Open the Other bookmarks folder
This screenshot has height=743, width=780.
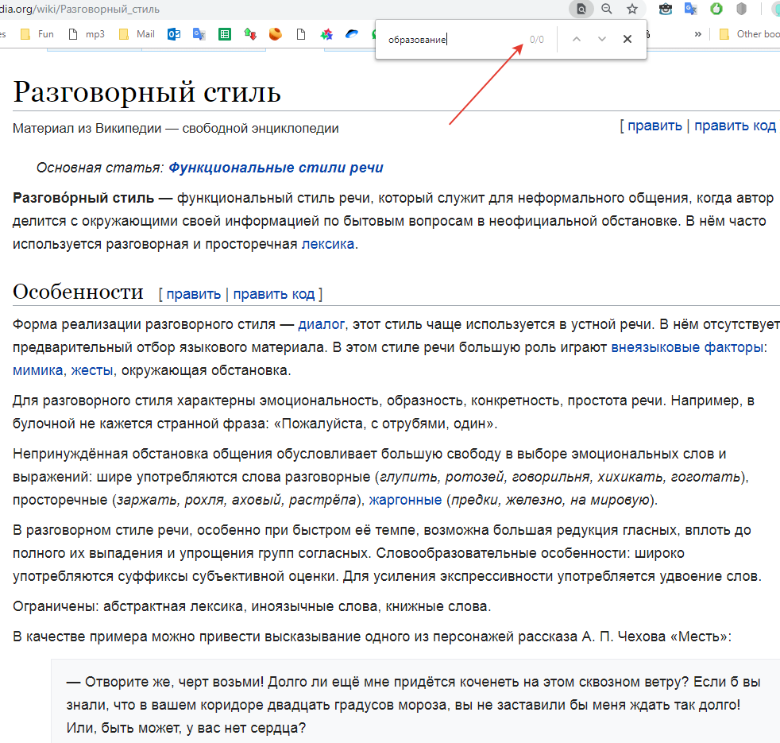pos(749,34)
